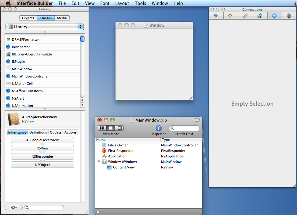Click the ABPeoplePickerView address book icon
The height and width of the screenshot is (215, 297).
coord(14,119)
